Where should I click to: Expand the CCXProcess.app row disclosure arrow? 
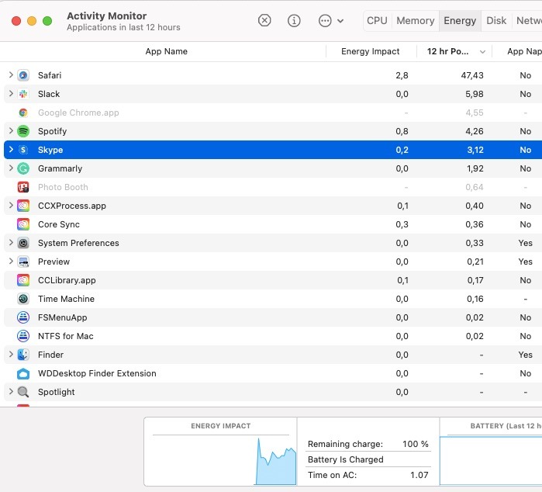pyautogui.click(x=11, y=205)
